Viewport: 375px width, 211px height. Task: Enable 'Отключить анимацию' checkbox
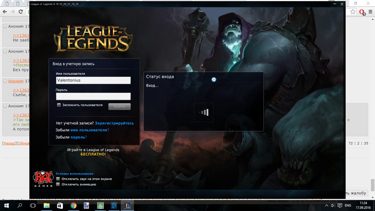pyautogui.click(x=58, y=184)
